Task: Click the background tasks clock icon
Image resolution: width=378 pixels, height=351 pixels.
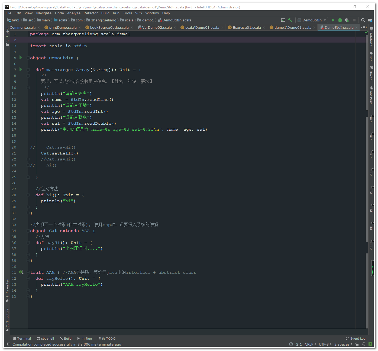Action: 291,344
